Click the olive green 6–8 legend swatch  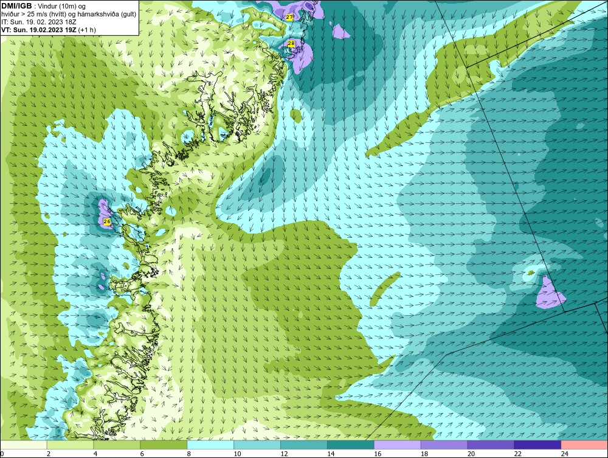(164, 445)
